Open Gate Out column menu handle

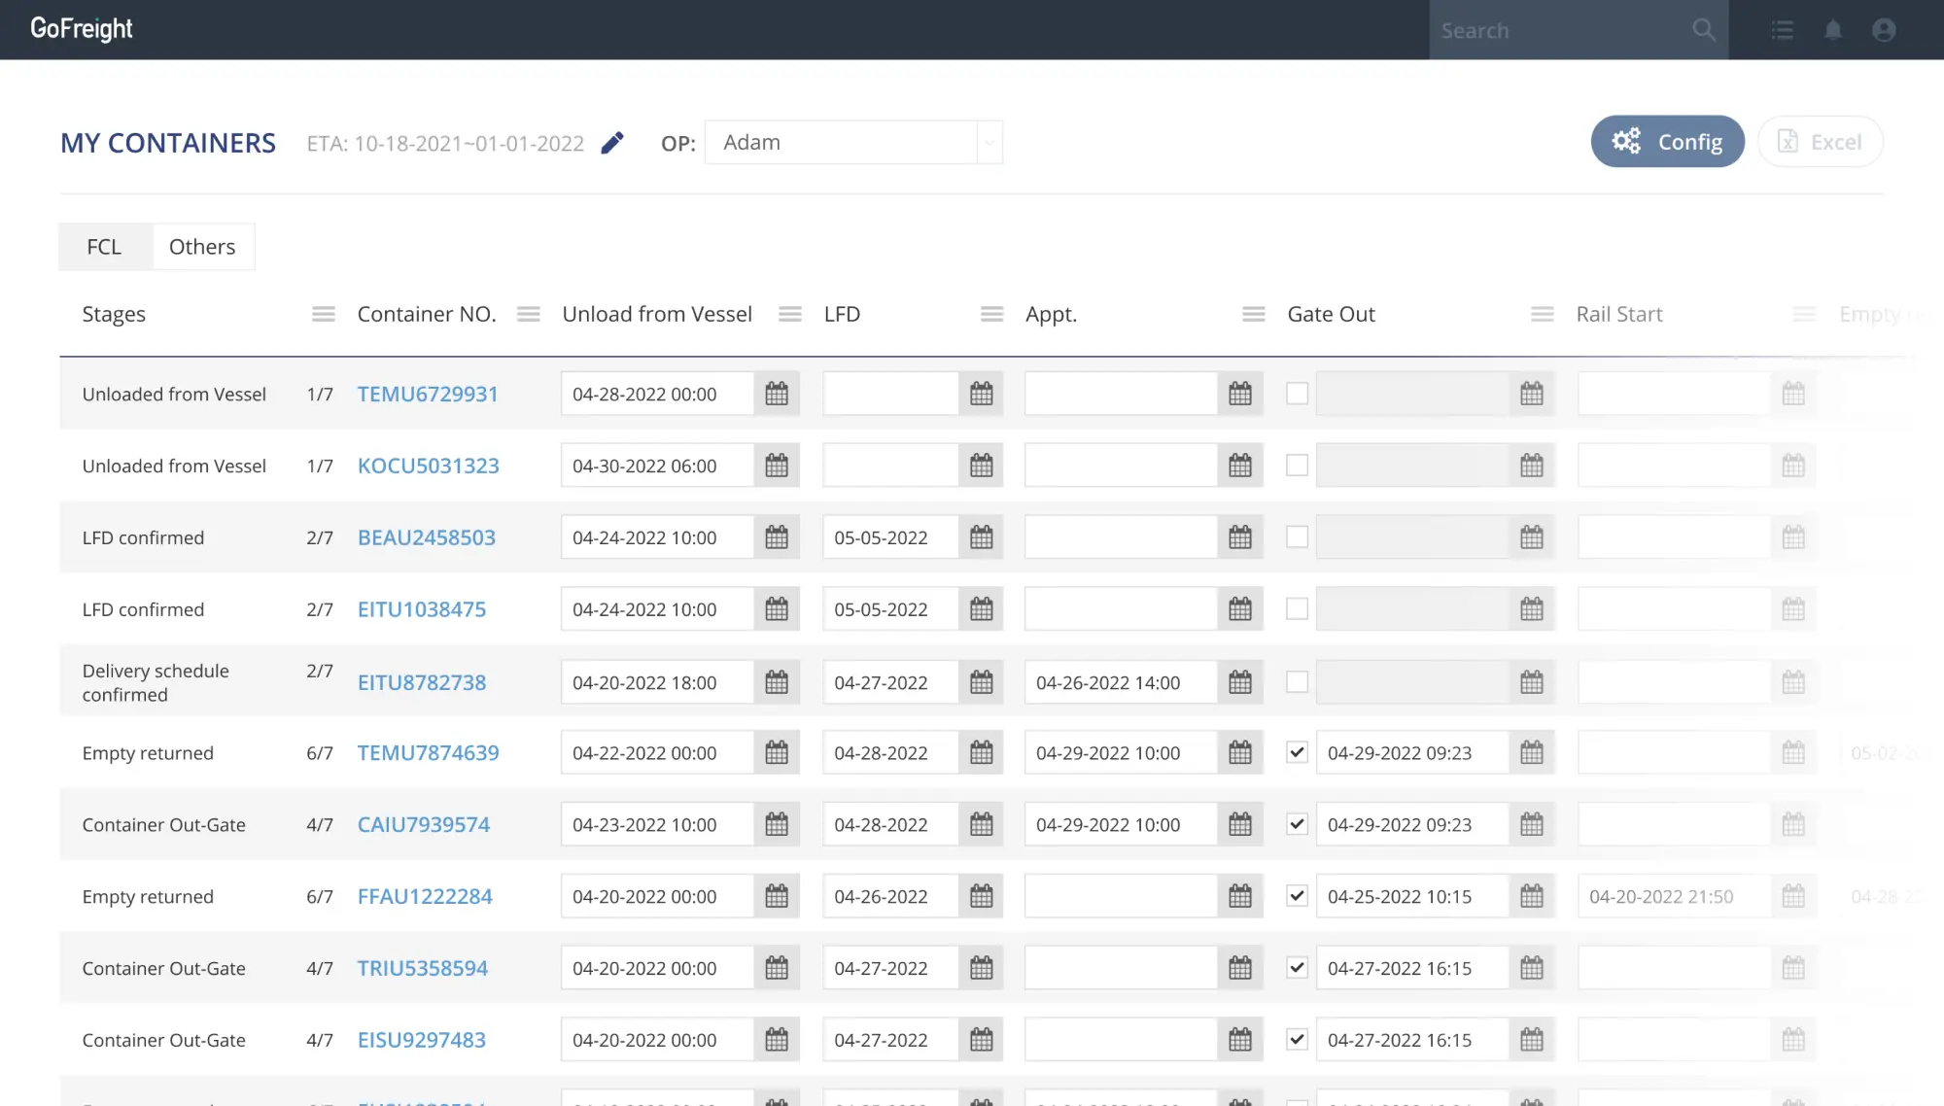pos(1542,314)
